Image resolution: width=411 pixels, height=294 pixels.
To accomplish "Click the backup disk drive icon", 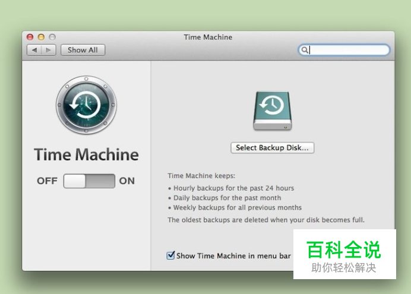I will tap(273, 110).
